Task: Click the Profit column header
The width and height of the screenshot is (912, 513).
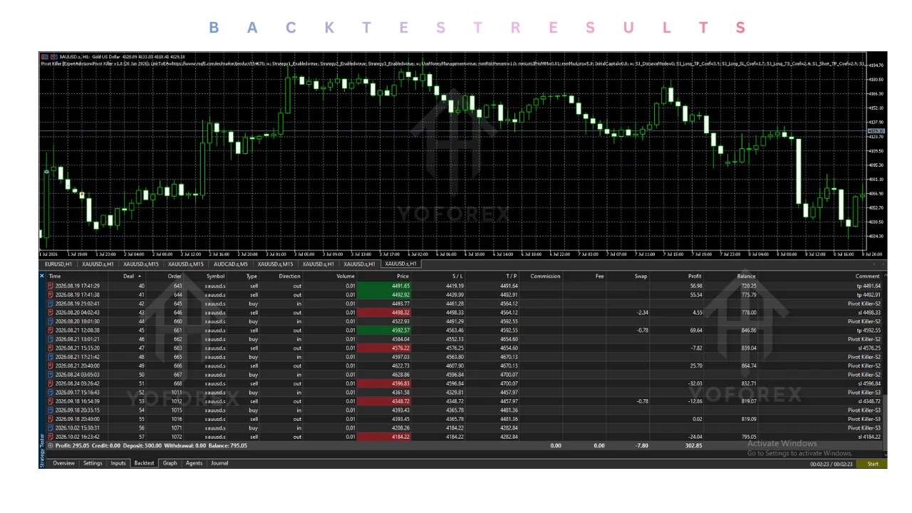Action: [x=695, y=276]
